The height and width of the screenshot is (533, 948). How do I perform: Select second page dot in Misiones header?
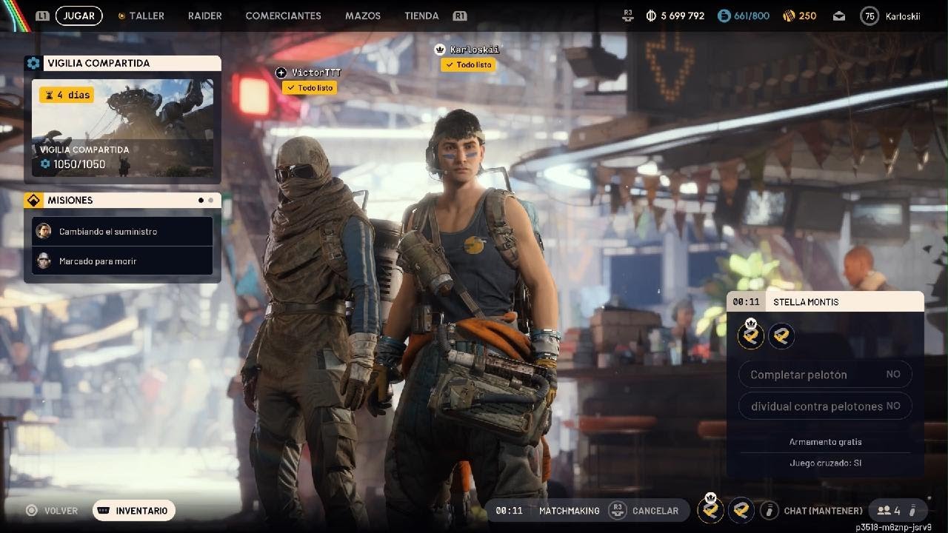click(210, 200)
